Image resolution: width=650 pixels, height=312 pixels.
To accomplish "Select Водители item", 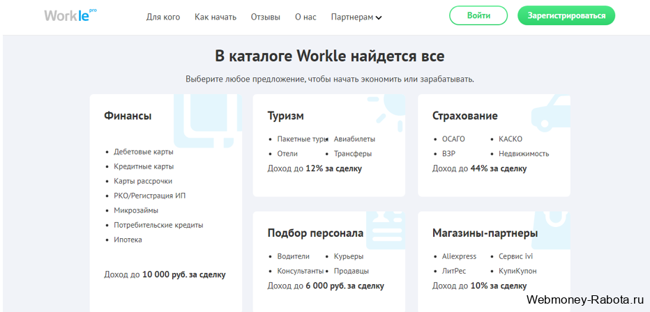I will coord(293,256).
